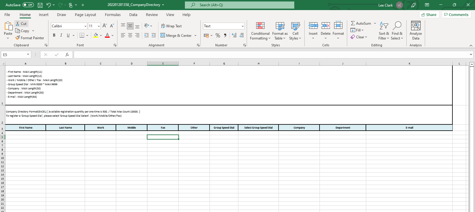Open Format as Table gallery
Image resolution: width=475 pixels, height=212 pixels.
coord(280,31)
